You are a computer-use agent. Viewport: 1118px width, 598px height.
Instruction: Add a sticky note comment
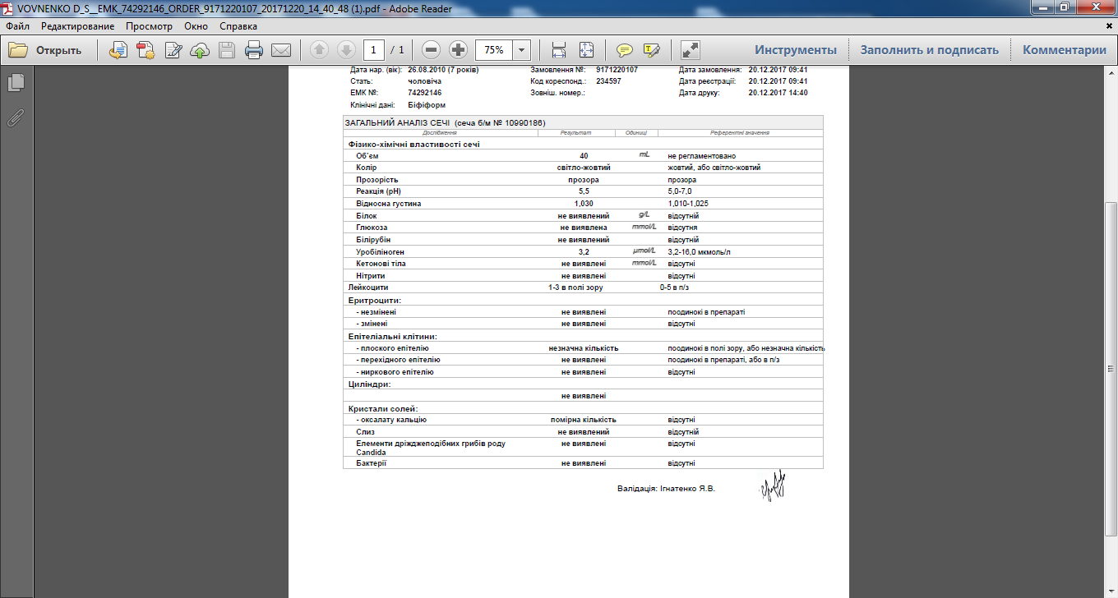click(x=625, y=50)
